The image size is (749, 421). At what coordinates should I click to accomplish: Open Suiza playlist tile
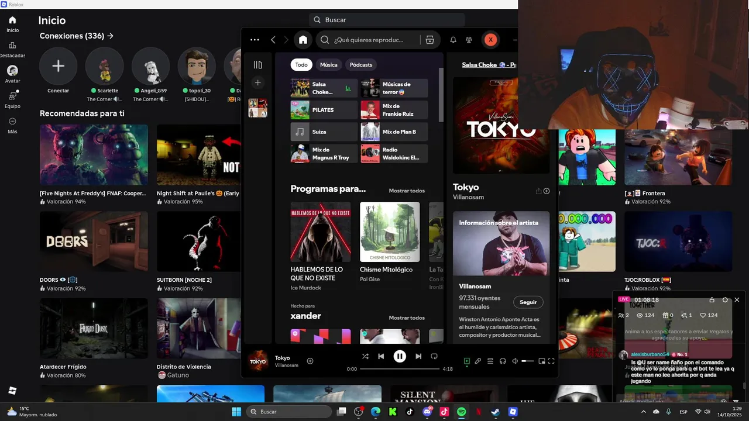point(324,132)
